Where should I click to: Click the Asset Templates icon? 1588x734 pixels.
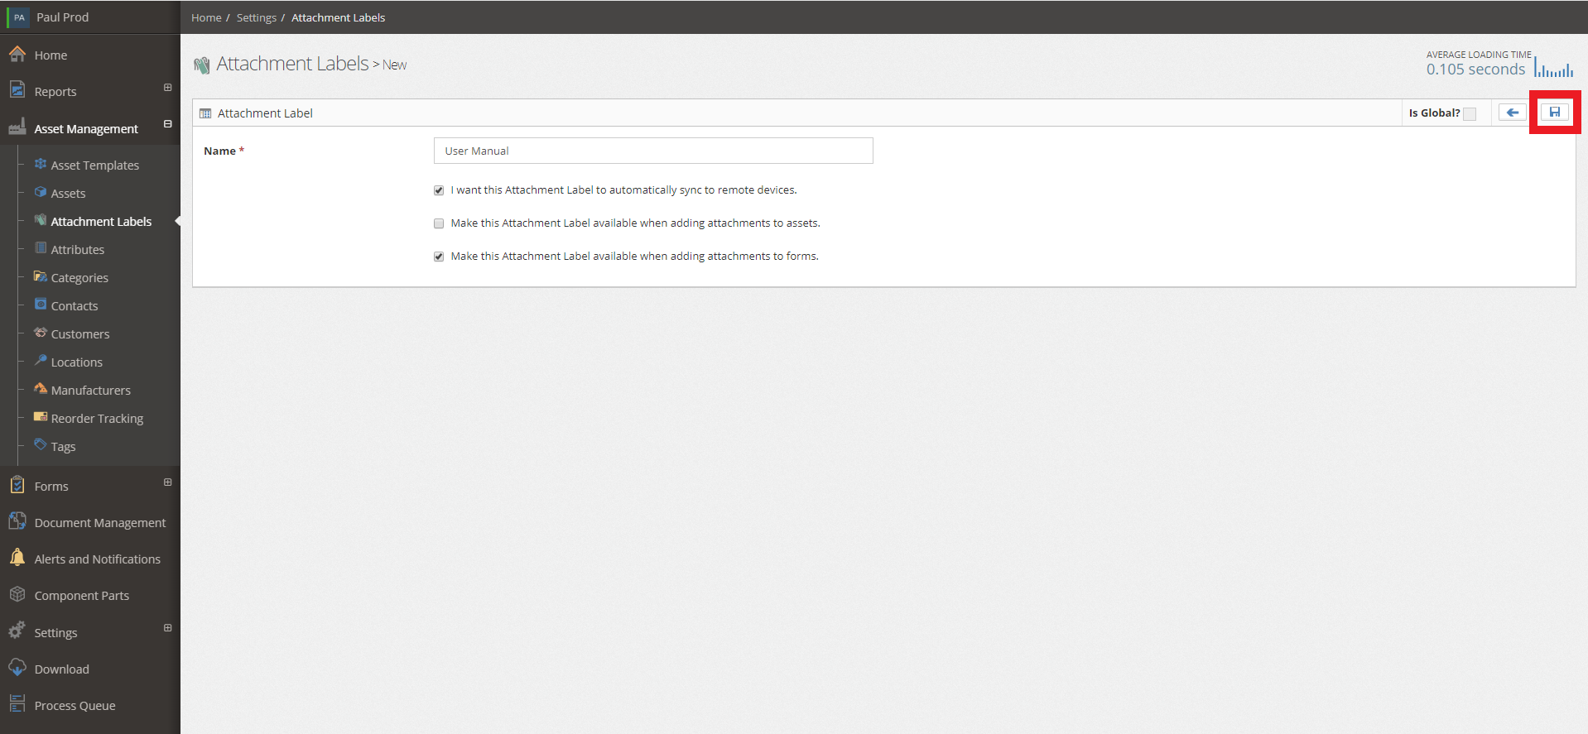(41, 164)
